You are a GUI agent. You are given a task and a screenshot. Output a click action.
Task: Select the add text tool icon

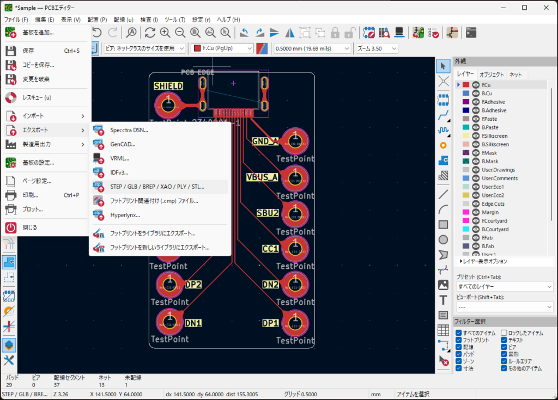pos(444,300)
